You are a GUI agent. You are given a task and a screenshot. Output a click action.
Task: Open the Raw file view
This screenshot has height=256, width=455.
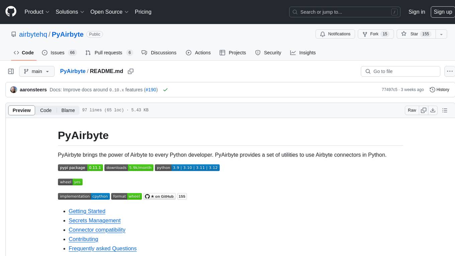pos(412,110)
